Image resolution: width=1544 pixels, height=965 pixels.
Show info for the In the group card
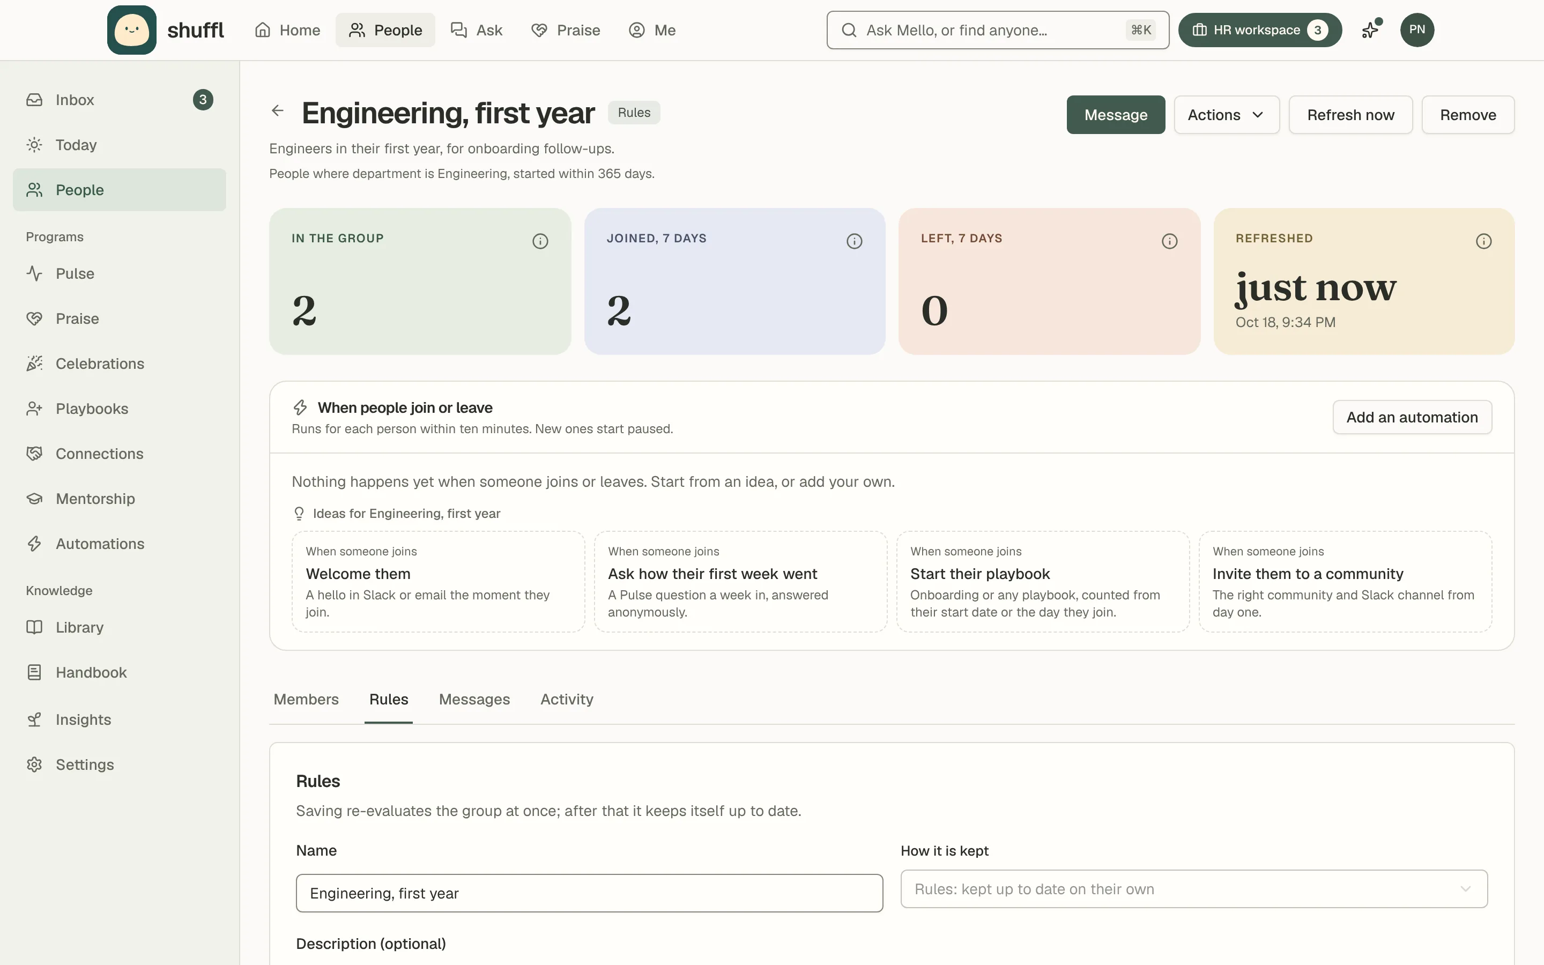[x=540, y=241]
